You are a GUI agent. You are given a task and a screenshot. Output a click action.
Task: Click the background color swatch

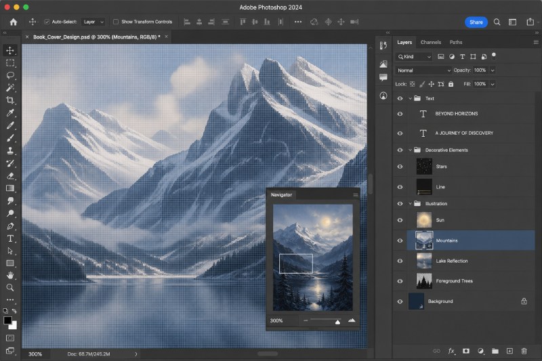(x=14, y=326)
